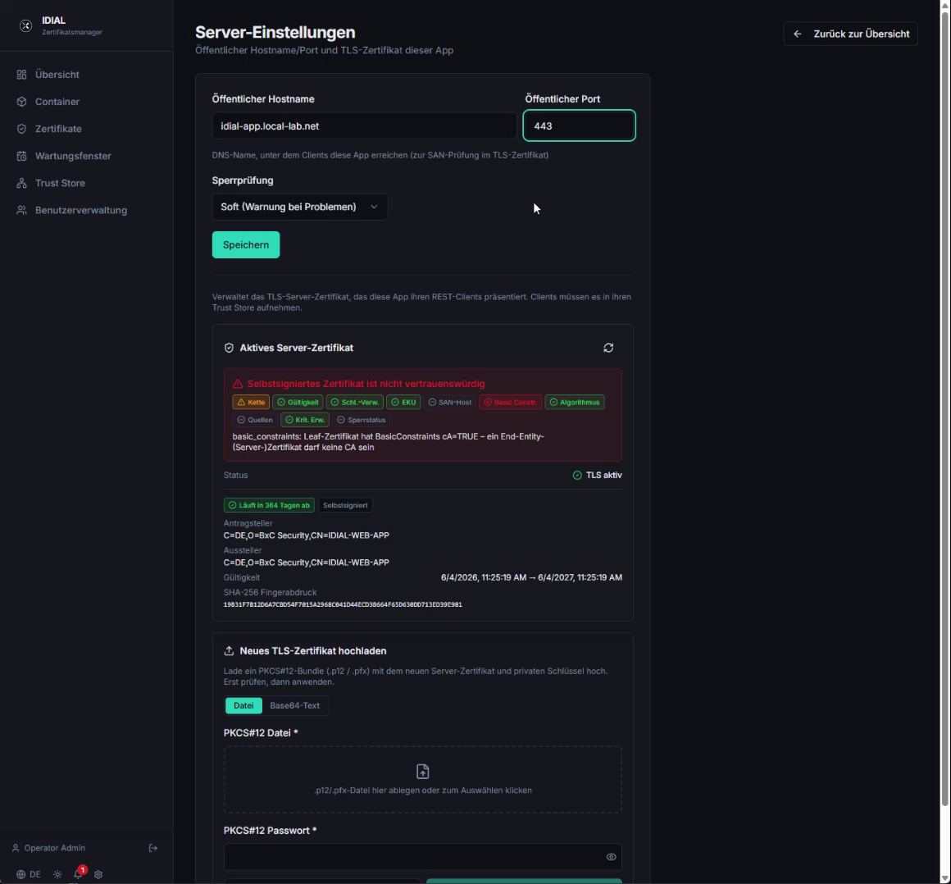Open the Sperrprüfung dropdown
Viewport: 951px width, 884px height.
tap(299, 207)
